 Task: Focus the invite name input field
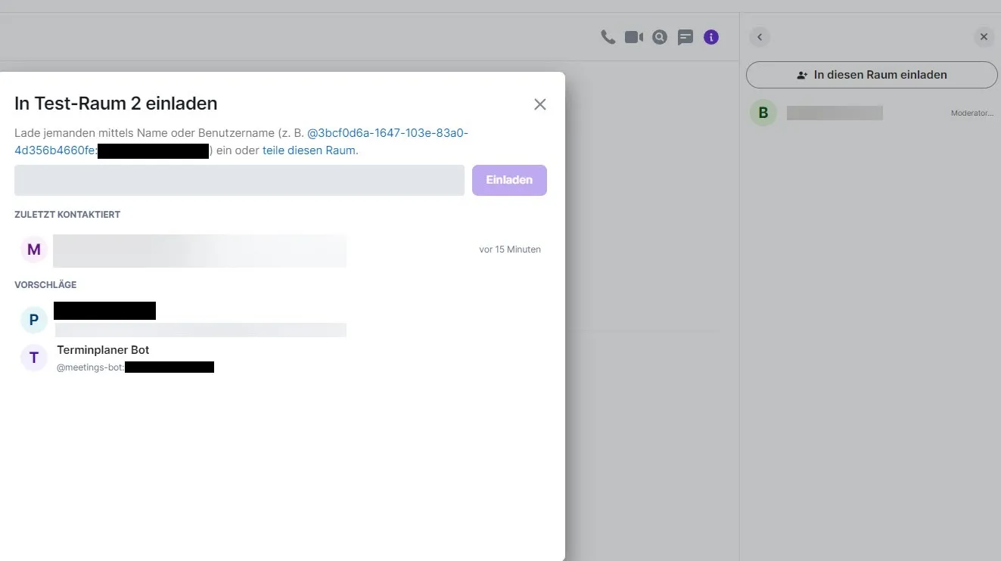coord(239,181)
